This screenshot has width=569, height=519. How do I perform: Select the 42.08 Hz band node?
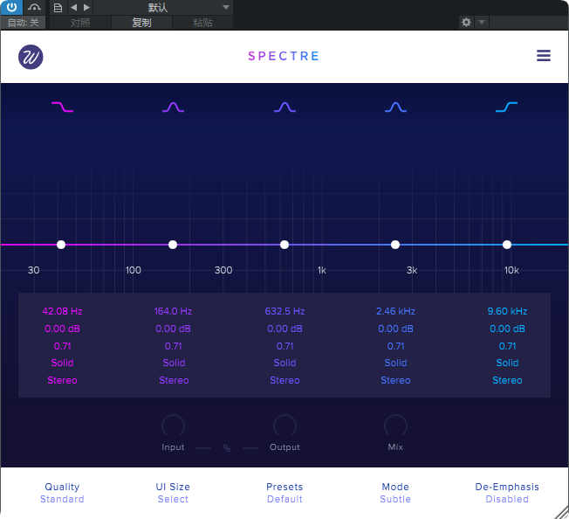click(61, 245)
